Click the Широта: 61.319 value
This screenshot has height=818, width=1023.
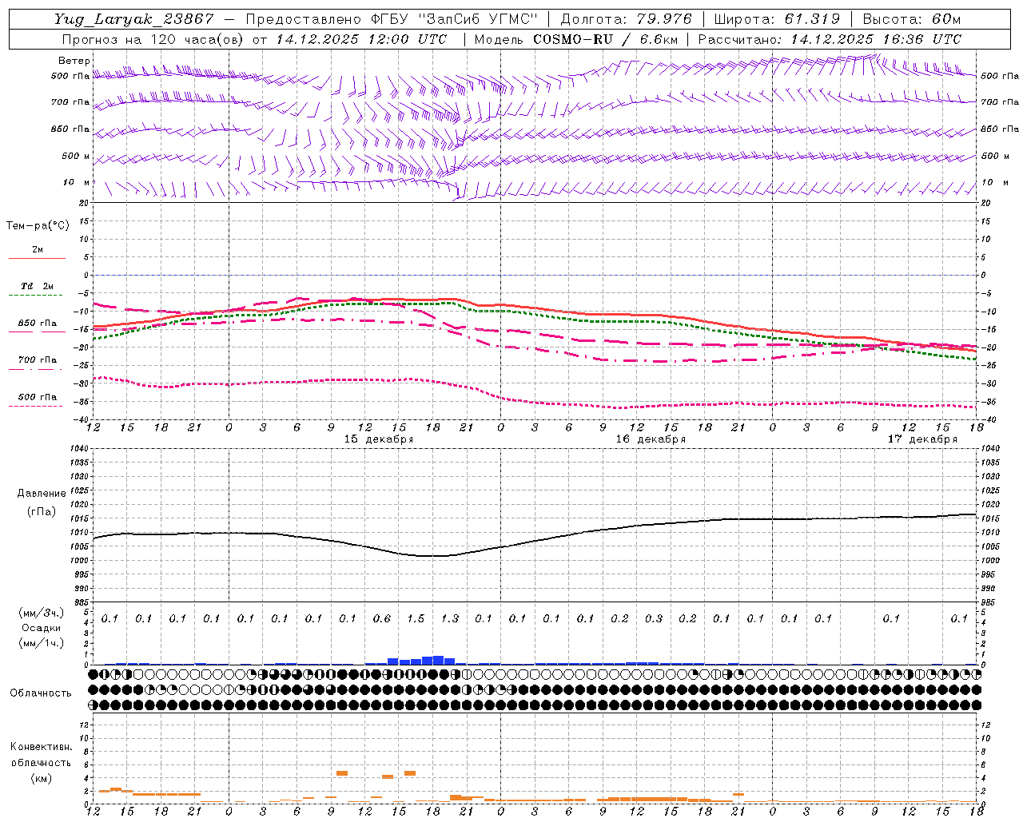pyautogui.click(x=777, y=19)
